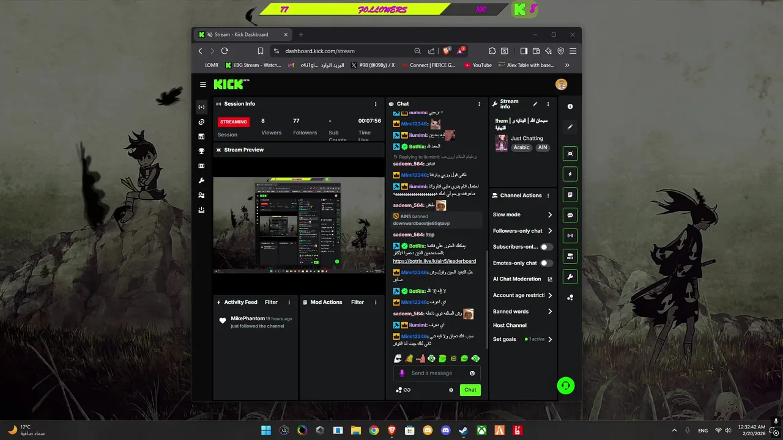Reload the page with the browser refresh icon
Screen dimensions: 783x440
(x=225, y=51)
